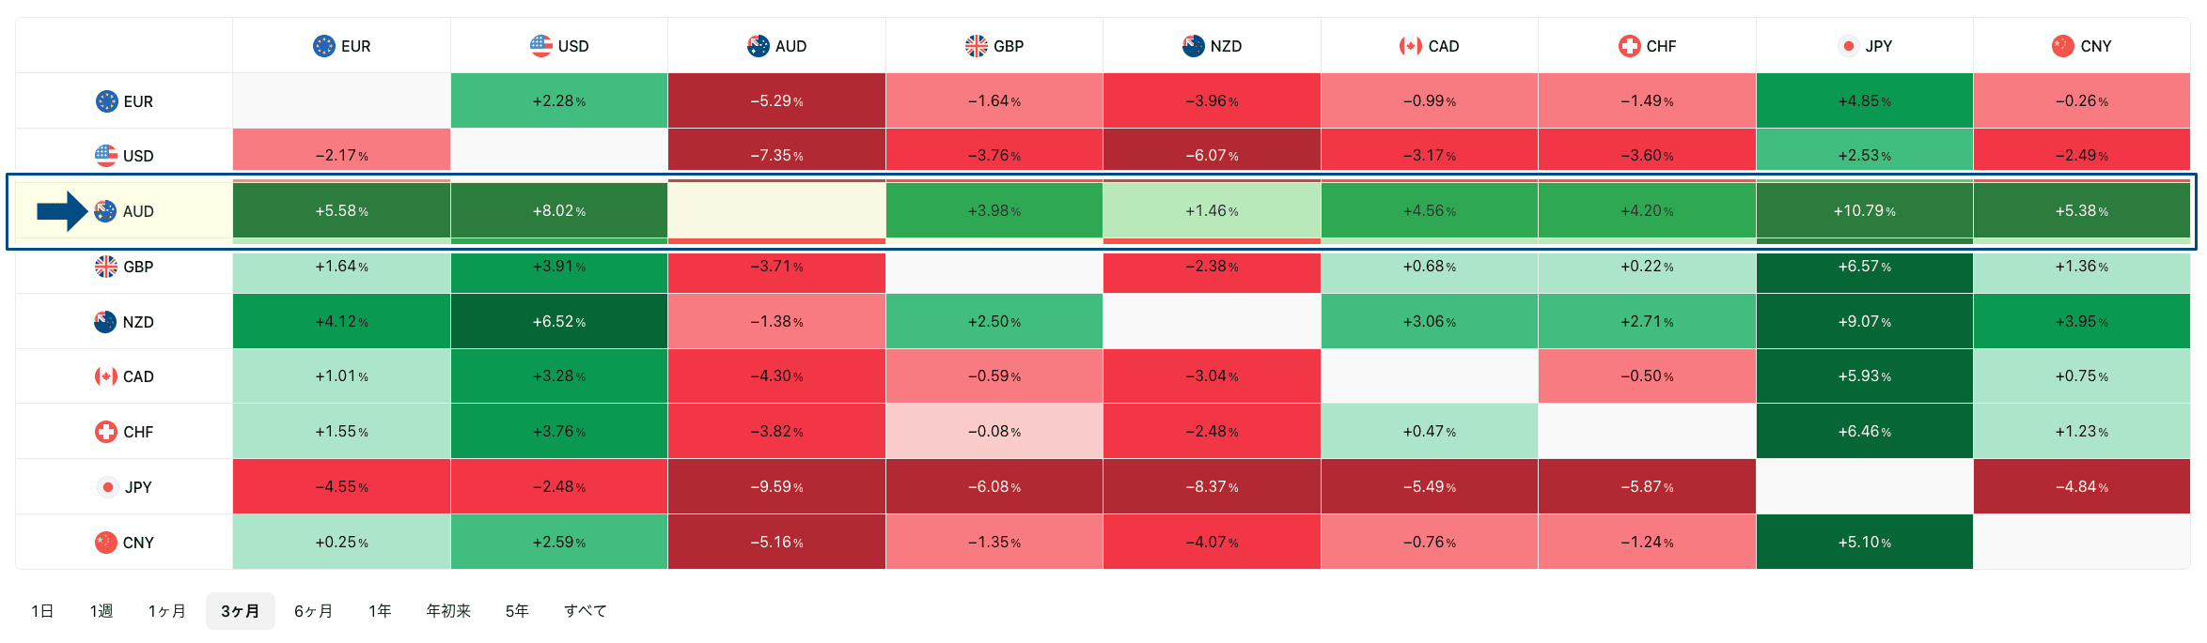Click the JPY flag icon in row header
This screenshot has width=2207, height=643.
point(108,487)
